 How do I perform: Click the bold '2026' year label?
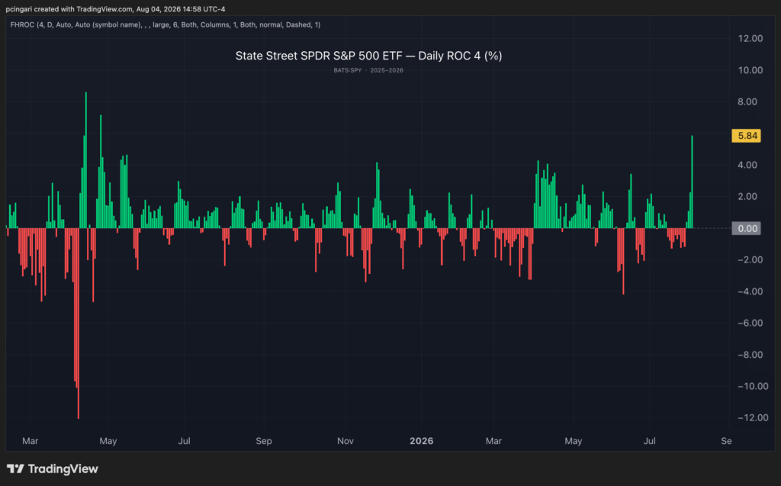[x=421, y=441]
